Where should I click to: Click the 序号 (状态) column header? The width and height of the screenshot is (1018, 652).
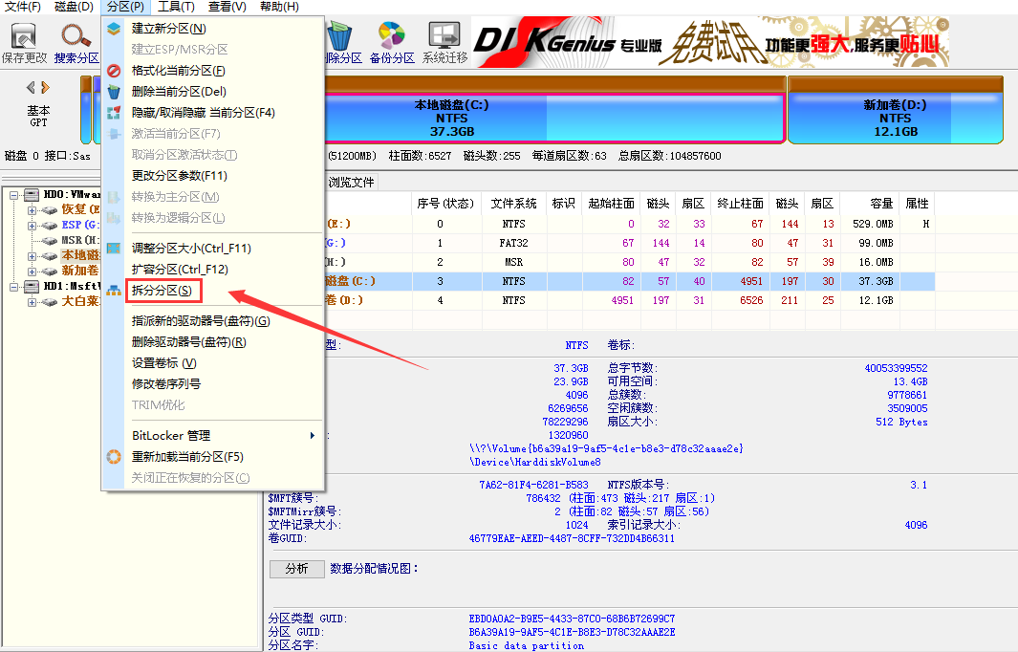[x=444, y=204]
